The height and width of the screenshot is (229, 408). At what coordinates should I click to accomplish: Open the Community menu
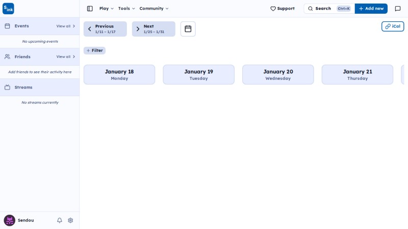pos(154,9)
